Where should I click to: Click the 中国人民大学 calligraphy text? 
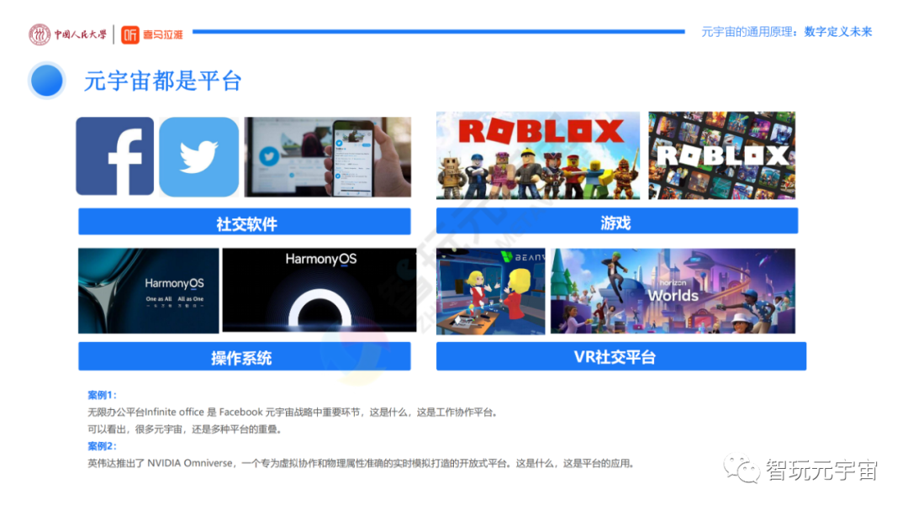click(x=81, y=34)
